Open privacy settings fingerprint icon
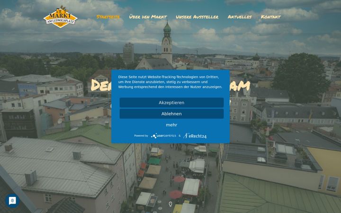 click(x=12, y=201)
